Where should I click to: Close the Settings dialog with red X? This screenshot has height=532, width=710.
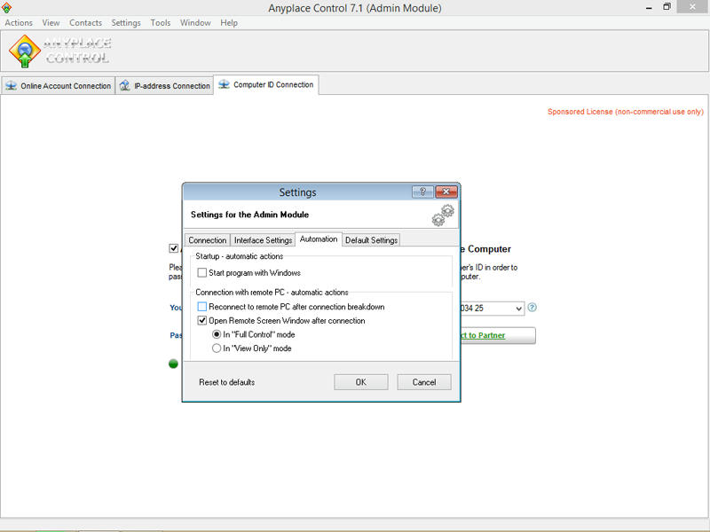click(x=446, y=192)
